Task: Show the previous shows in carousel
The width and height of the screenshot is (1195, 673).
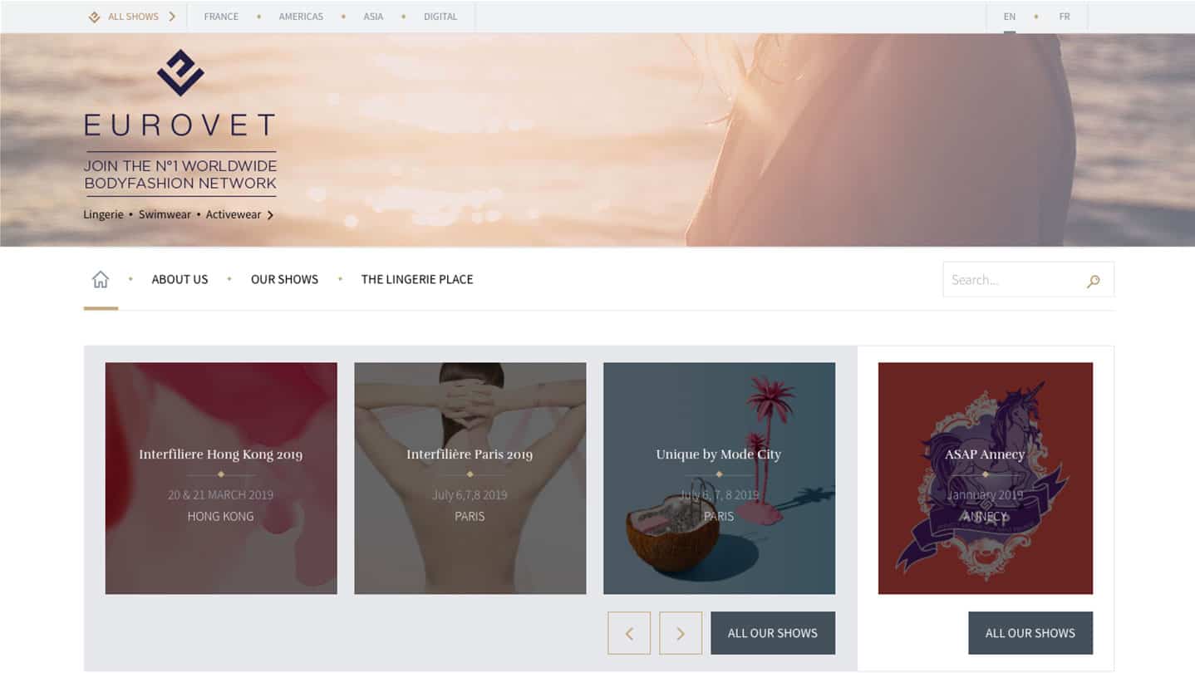Action: point(629,633)
